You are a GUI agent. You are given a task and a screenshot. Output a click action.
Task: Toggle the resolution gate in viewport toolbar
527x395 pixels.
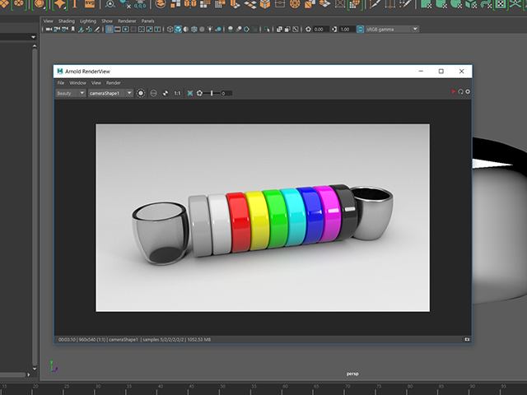[x=126, y=30]
